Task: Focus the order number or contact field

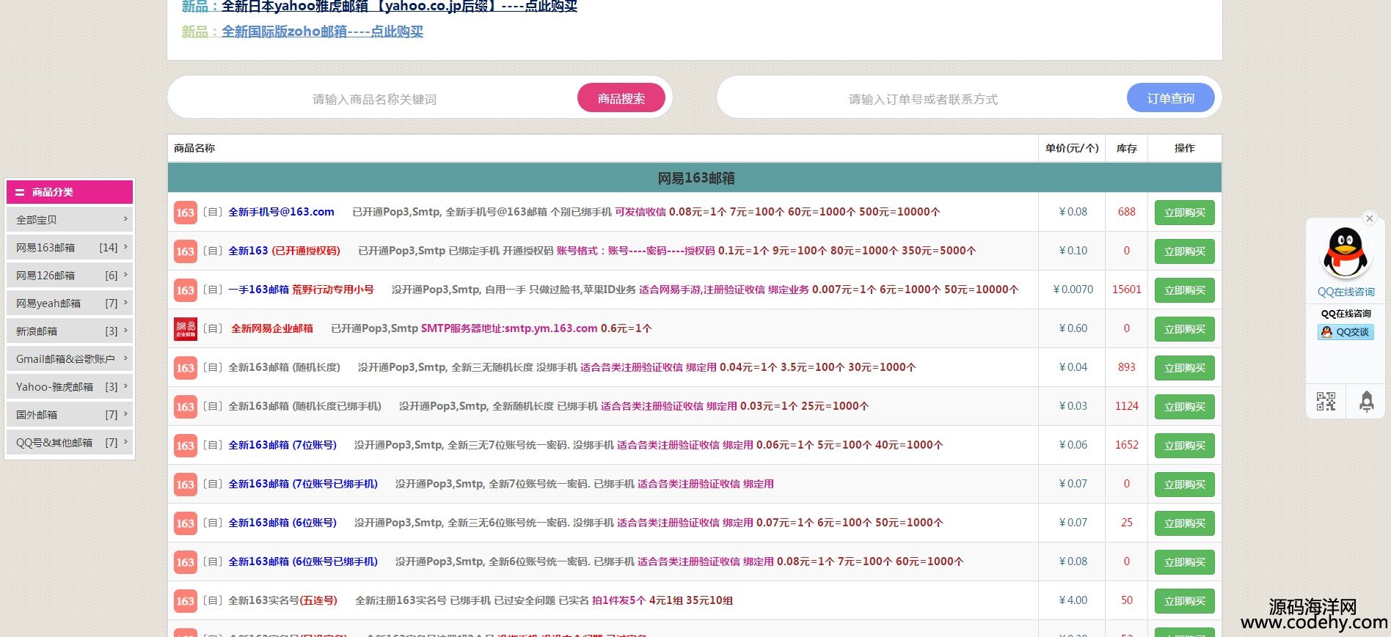Action: 923,99
